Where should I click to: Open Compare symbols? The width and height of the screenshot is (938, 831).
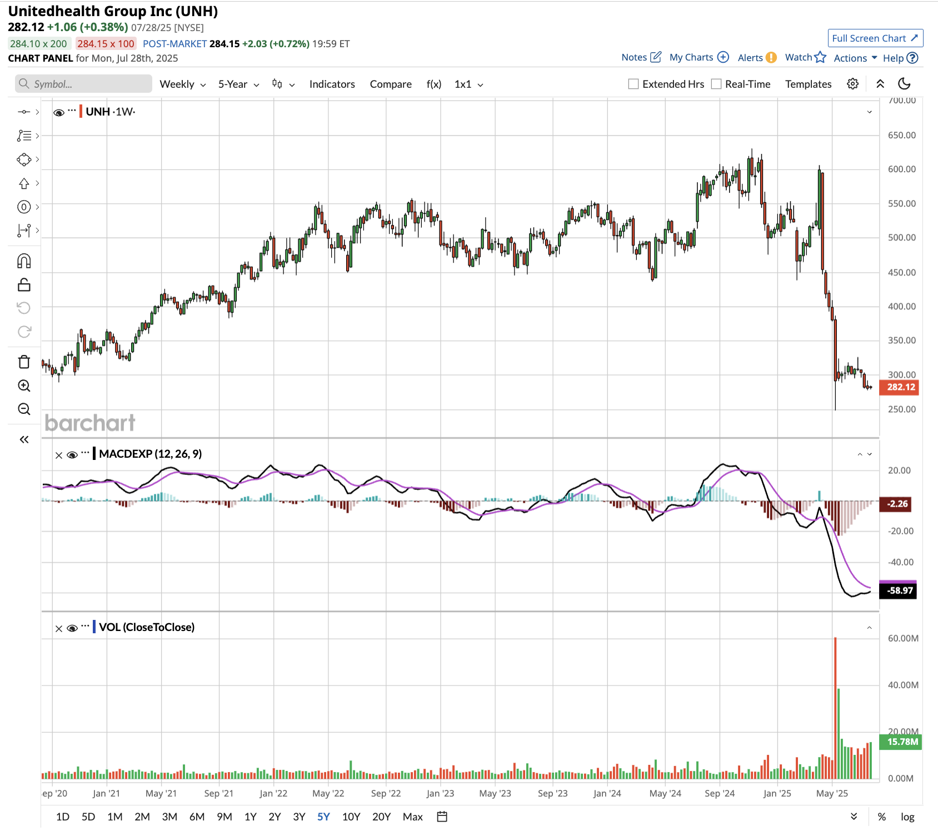pos(391,84)
